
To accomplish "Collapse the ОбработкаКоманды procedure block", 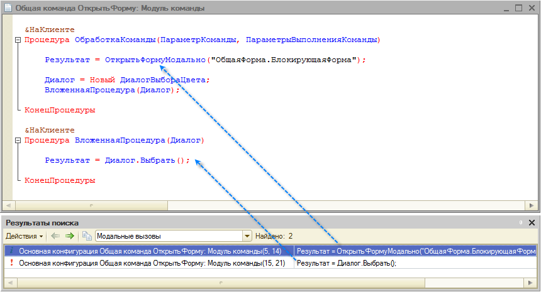I will (17, 40).
